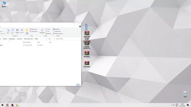The image size is (191, 107).
Task: Open the New item dropdown
Action: (33, 29)
